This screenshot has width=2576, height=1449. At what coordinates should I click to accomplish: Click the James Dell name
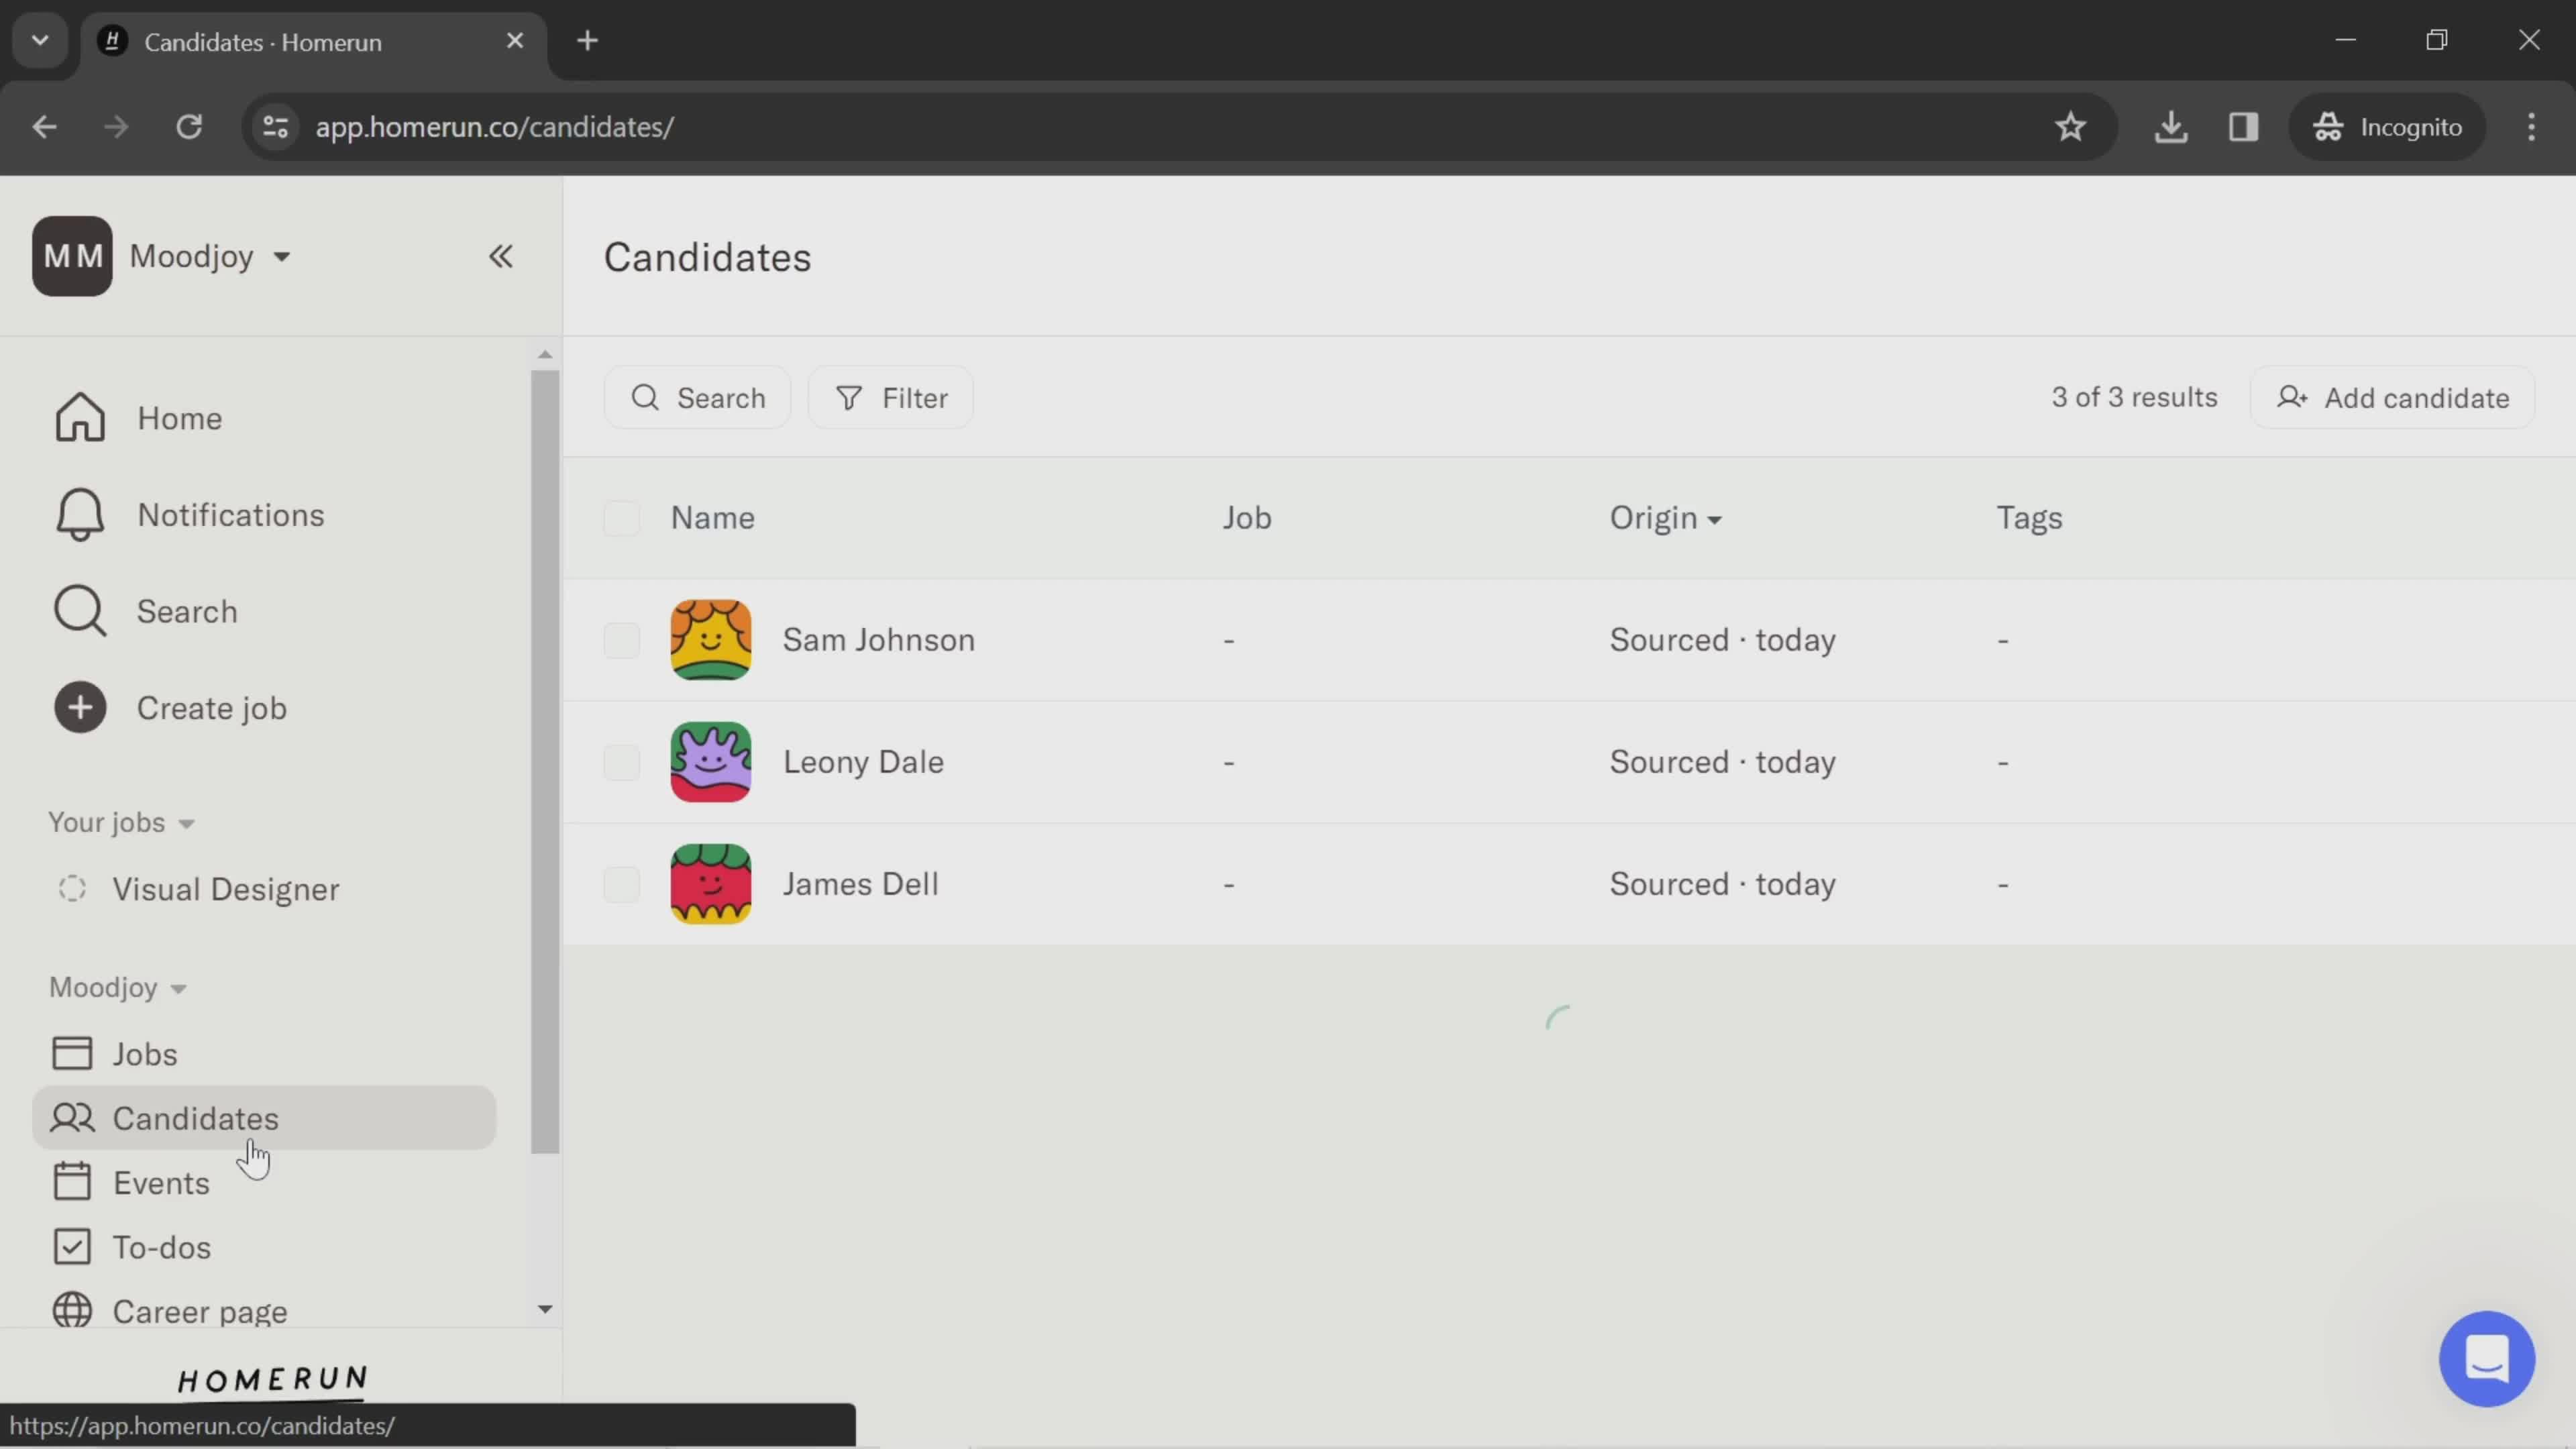(860, 884)
